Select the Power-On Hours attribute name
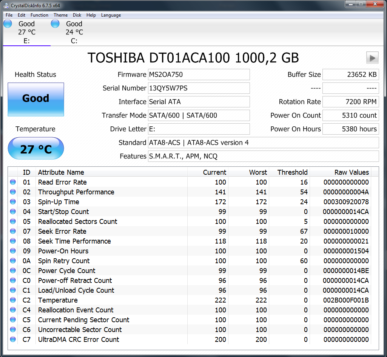The height and width of the screenshot is (357, 387). [63, 251]
